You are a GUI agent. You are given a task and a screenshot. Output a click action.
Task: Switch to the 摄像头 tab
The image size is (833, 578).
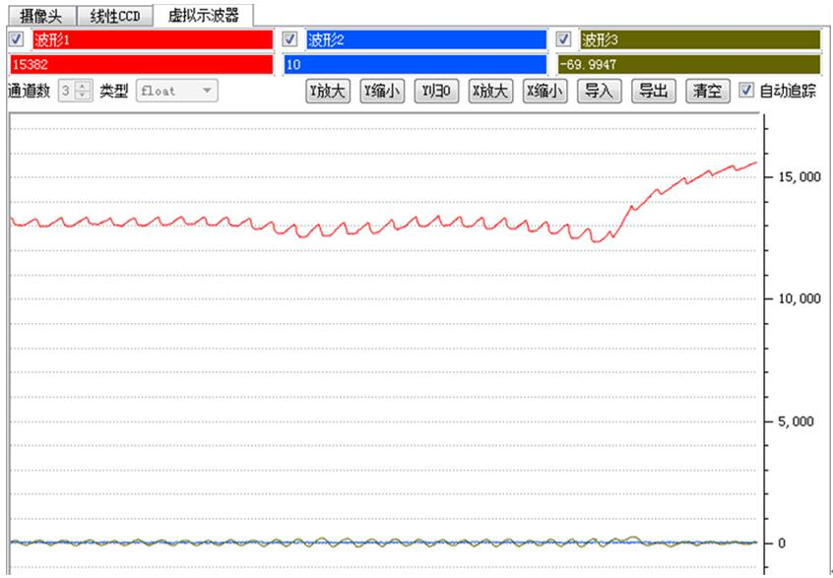[41, 17]
